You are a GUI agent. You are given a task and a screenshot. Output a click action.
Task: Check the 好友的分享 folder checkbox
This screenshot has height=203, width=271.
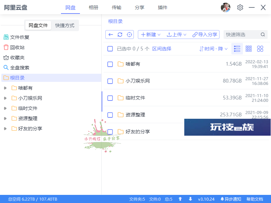point(110,132)
